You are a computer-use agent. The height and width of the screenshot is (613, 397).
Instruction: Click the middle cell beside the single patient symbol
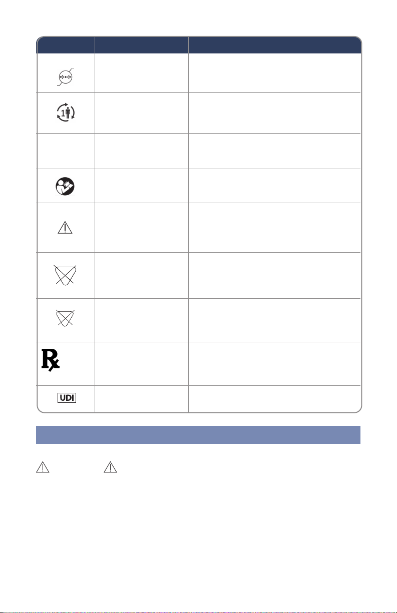pos(142,113)
